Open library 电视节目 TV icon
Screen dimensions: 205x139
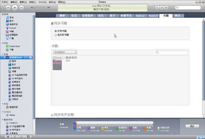pos(7,25)
